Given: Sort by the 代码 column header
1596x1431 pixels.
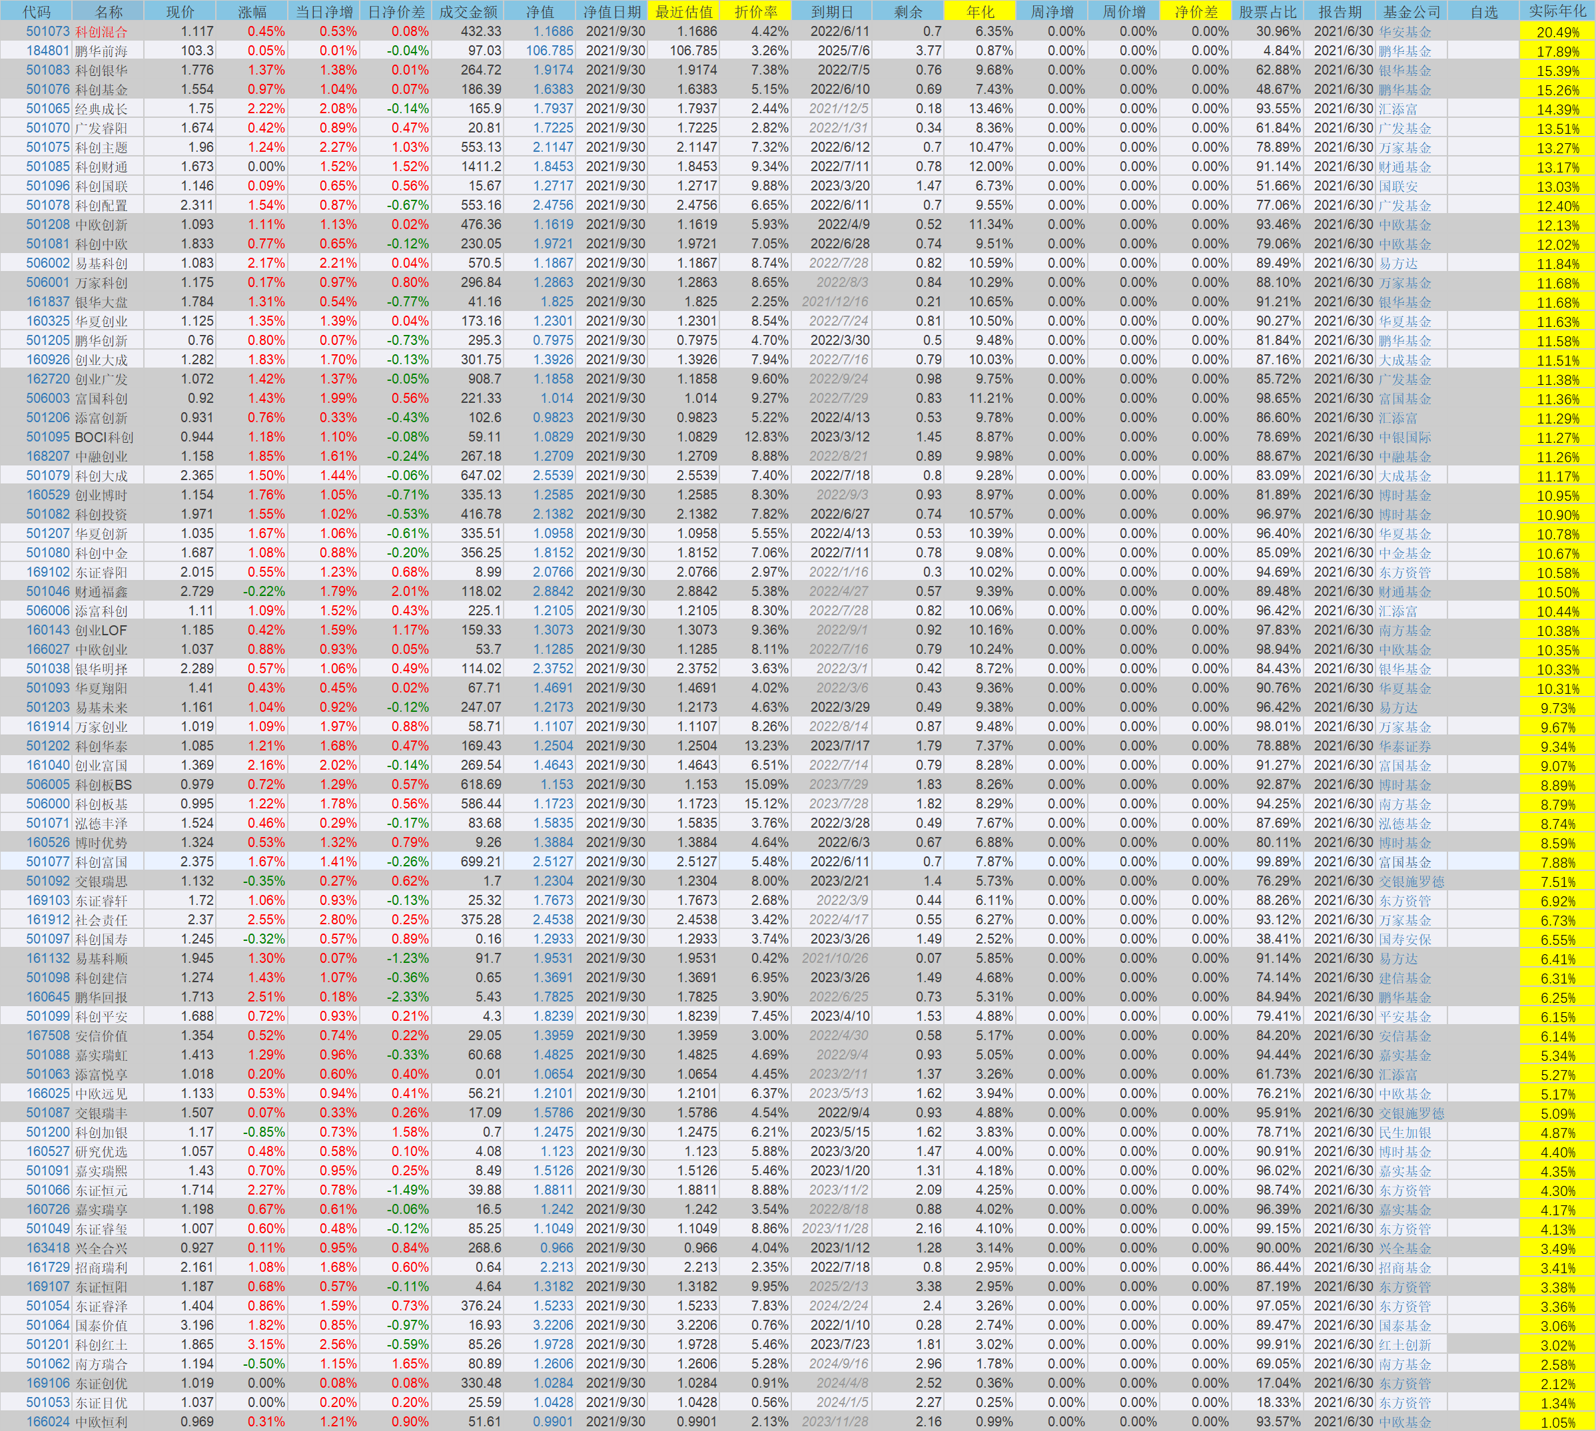Looking at the screenshot, I should [x=36, y=11].
